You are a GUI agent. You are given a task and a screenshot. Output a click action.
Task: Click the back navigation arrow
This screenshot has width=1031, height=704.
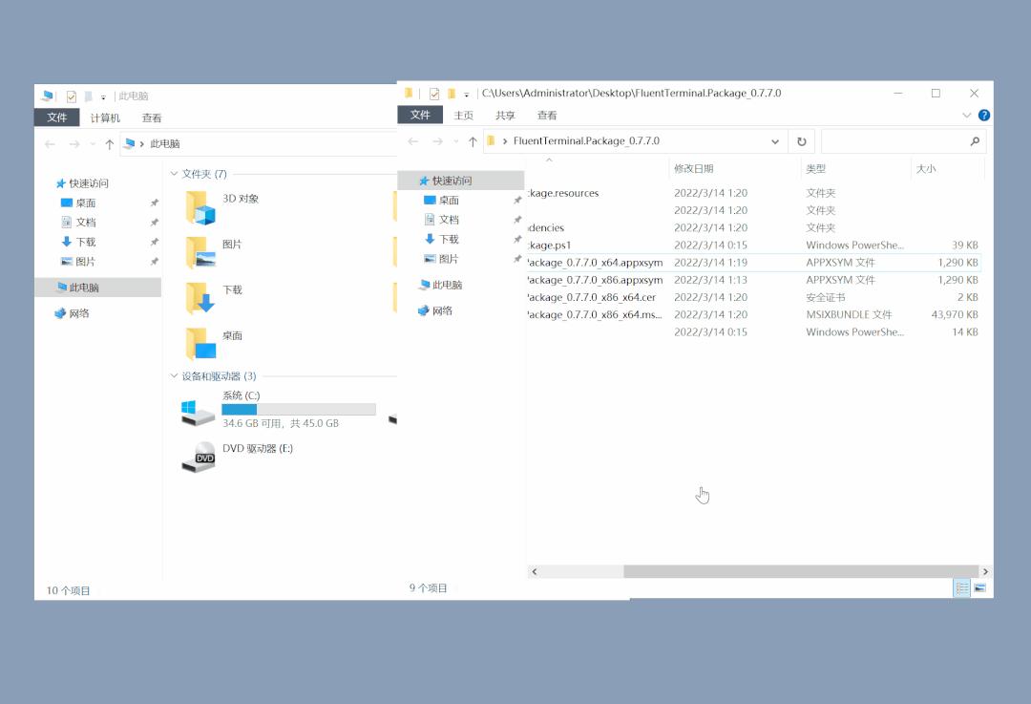point(412,140)
